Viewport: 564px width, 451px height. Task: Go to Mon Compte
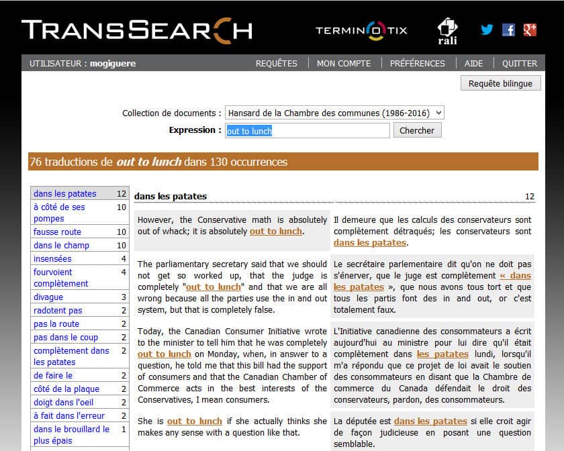click(x=344, y=63)
